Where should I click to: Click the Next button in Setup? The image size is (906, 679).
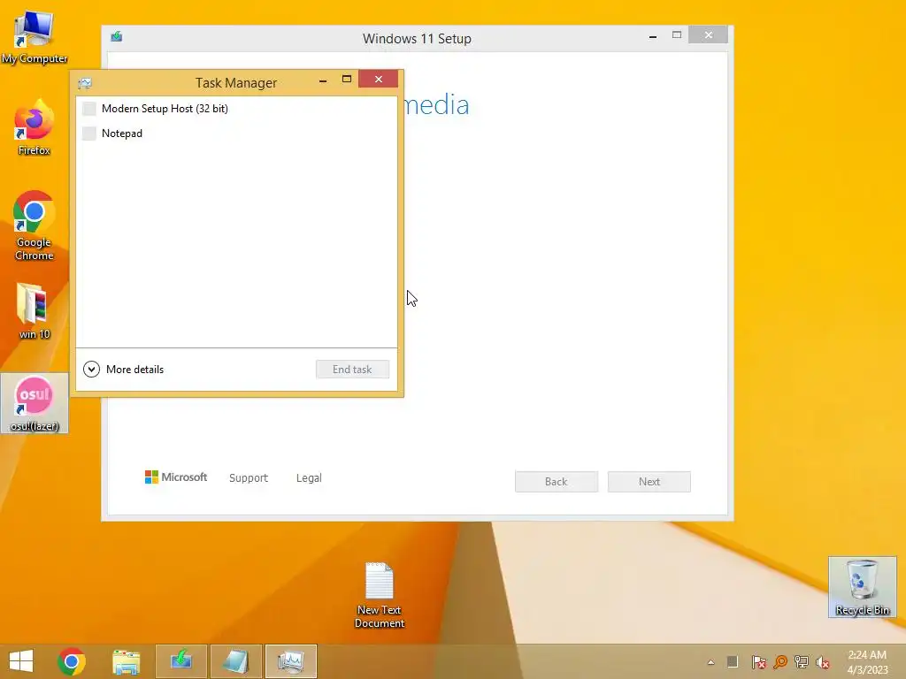[x=649, y=482]
